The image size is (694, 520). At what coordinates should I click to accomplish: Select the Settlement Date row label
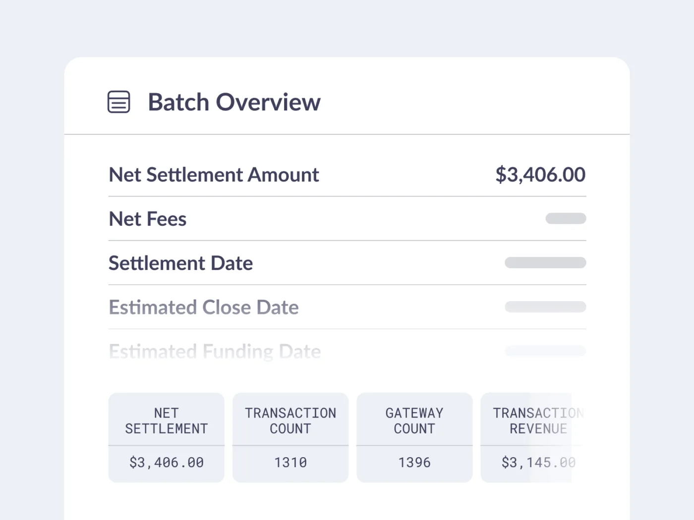pyautogui.click(x=181, y=263)
